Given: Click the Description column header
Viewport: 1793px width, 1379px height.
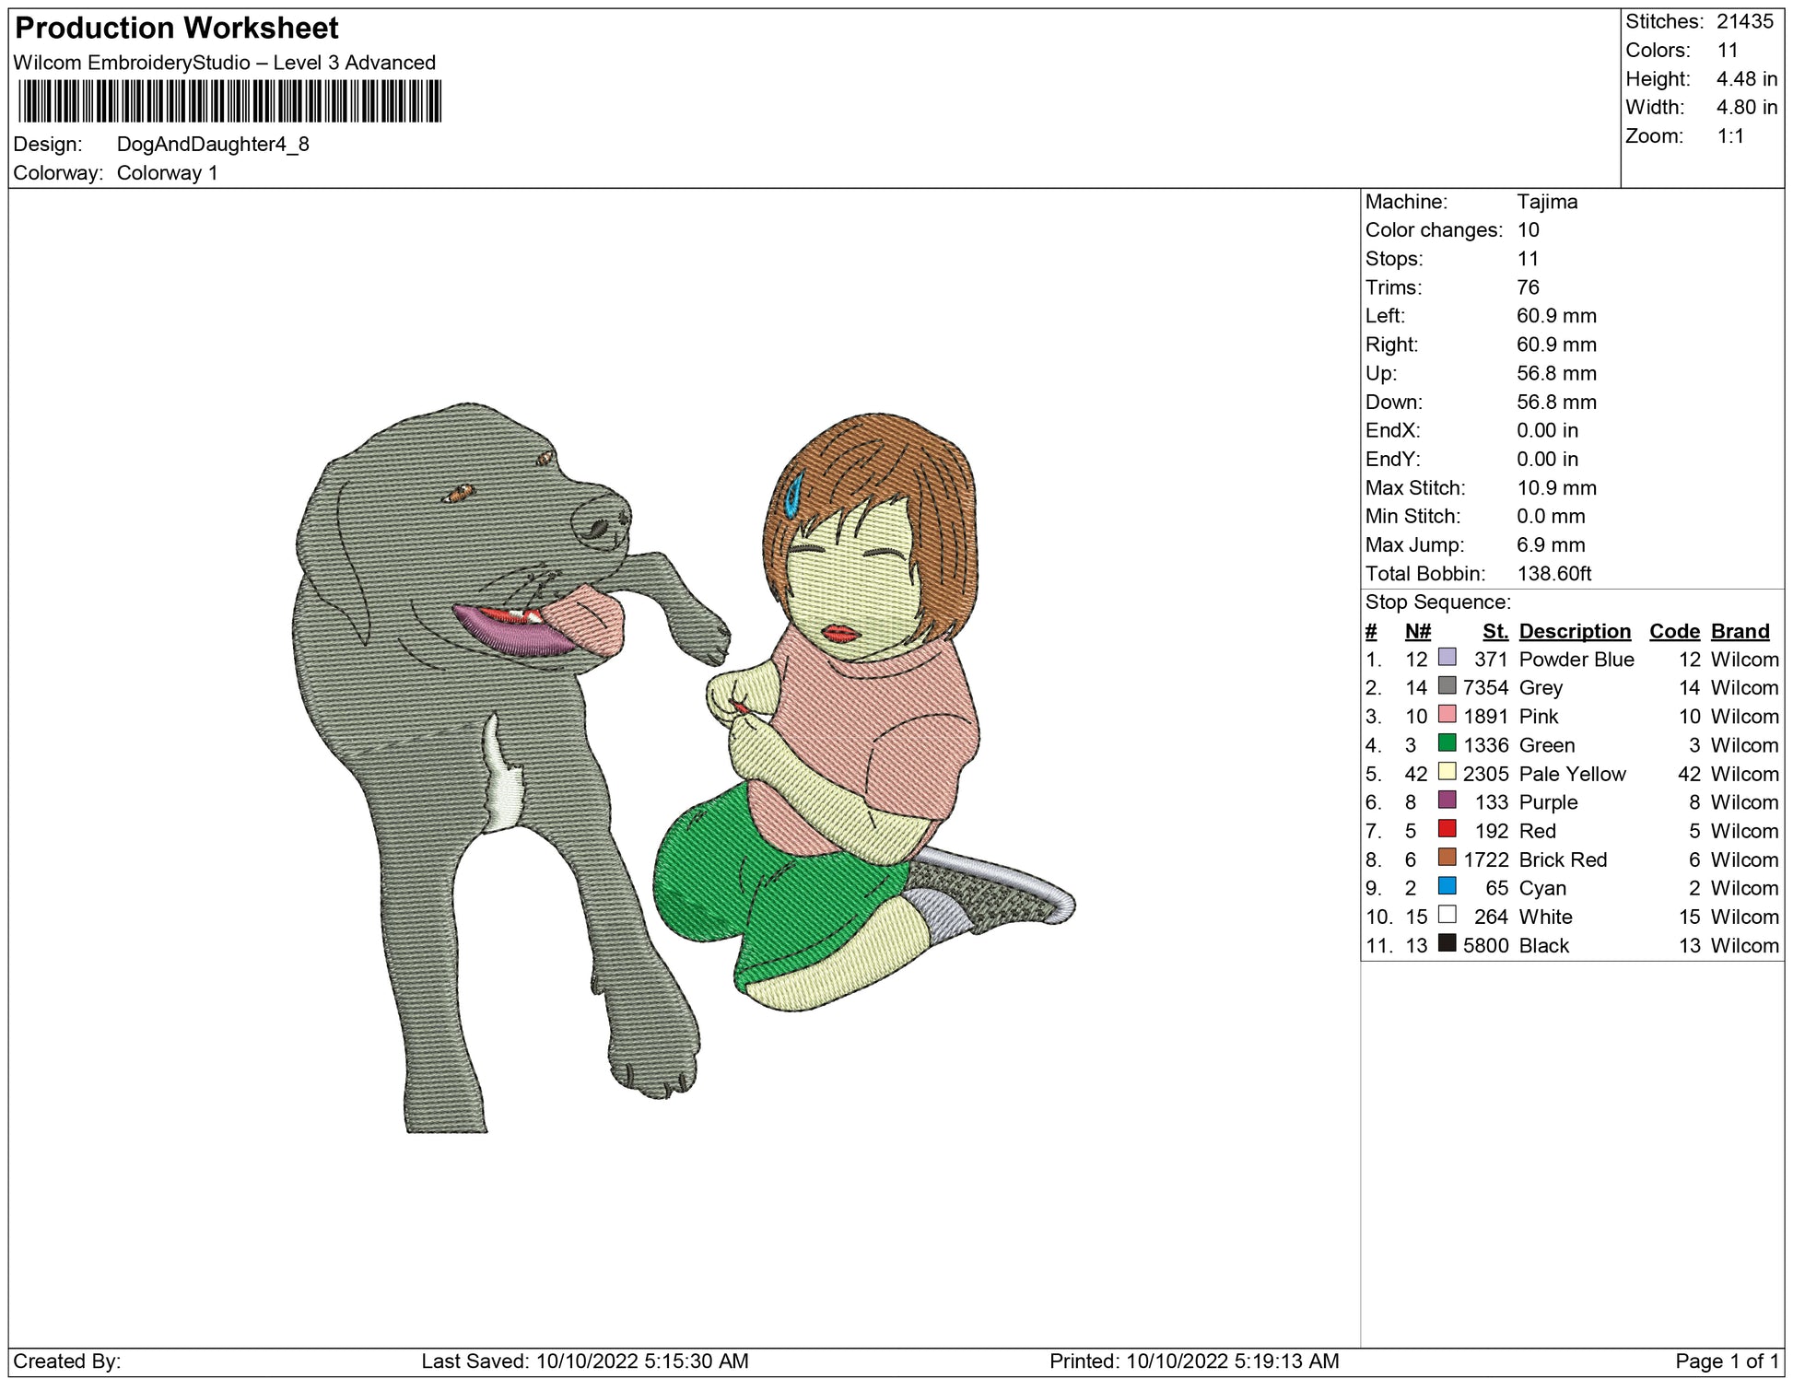Looking at the screenshot, I should click(1574, 631).
